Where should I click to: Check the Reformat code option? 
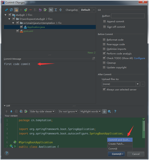click(104, 40)
